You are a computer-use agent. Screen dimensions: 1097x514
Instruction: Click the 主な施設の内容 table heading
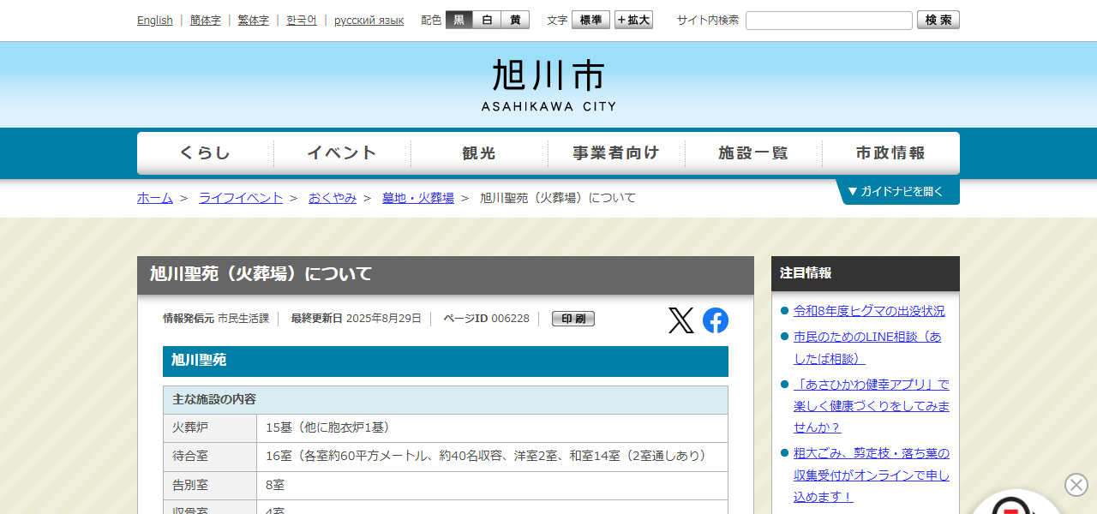coord(446,400)
